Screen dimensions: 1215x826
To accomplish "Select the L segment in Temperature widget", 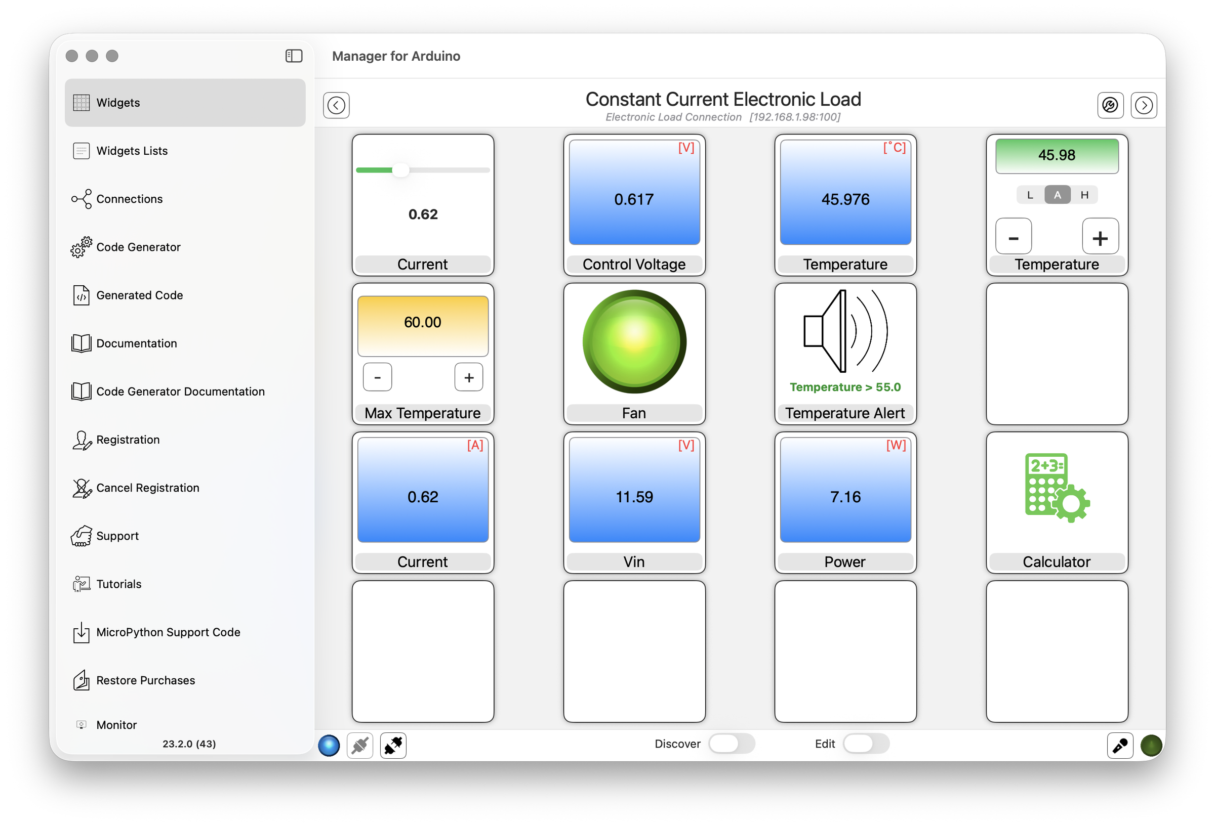I will pos(1030,195).
